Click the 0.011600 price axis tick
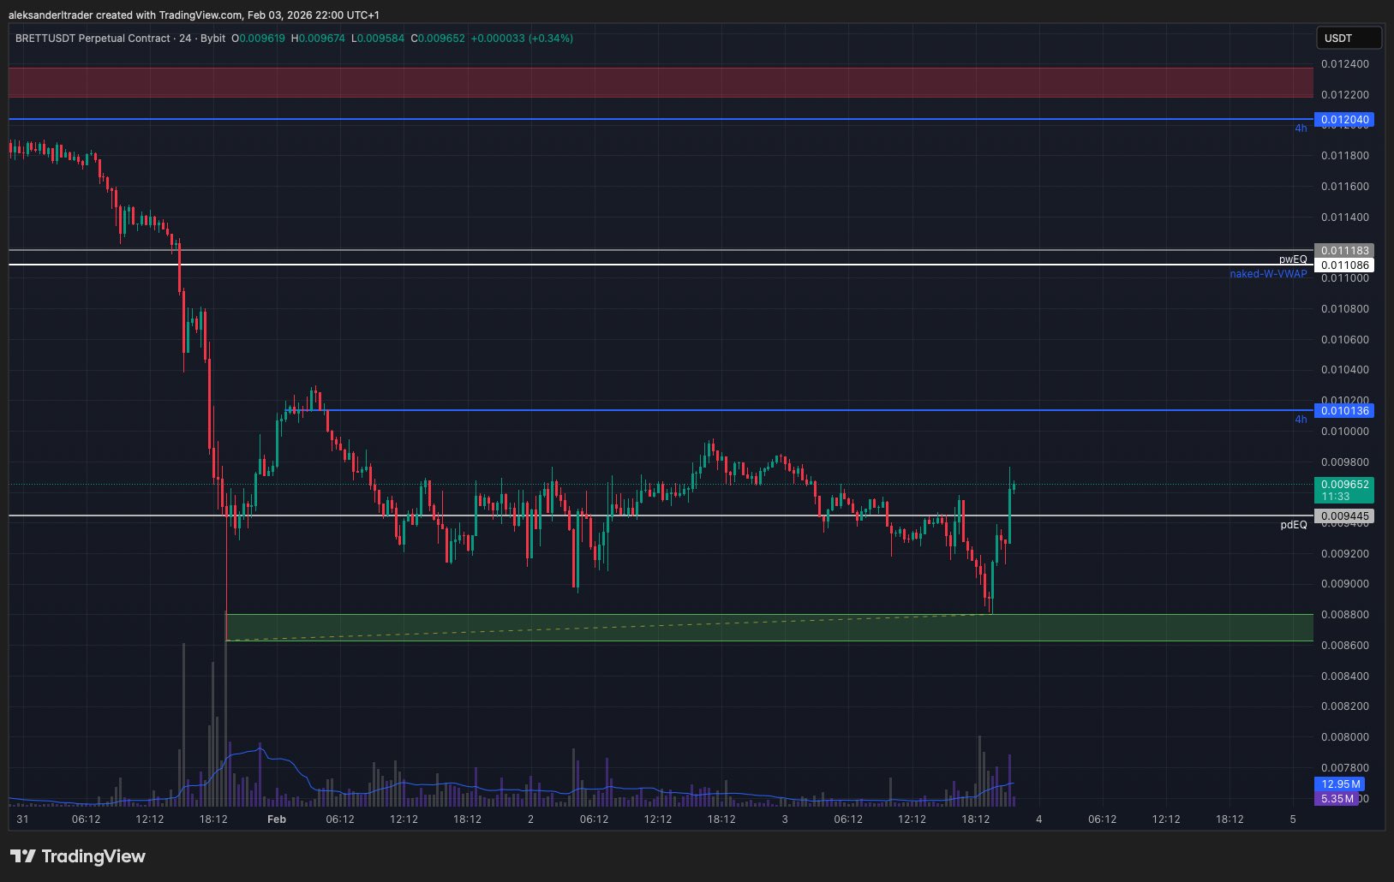The image size is (1394, 882). [x=1344, y=187]
